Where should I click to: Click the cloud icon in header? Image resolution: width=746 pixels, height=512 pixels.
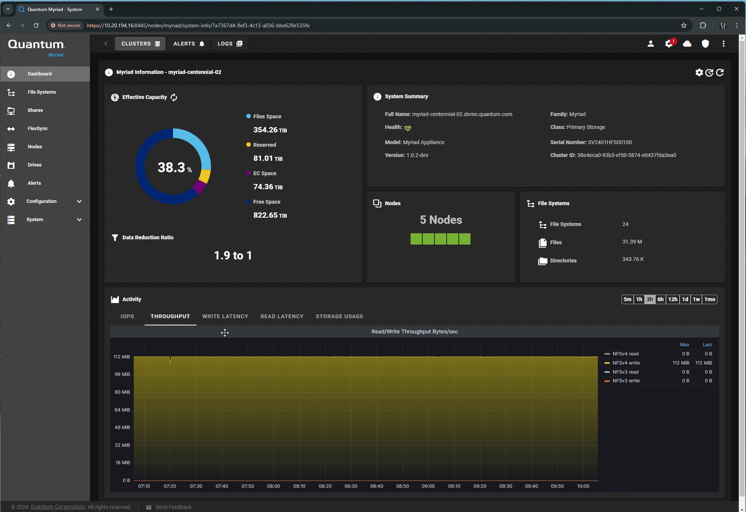click(687, 44)
